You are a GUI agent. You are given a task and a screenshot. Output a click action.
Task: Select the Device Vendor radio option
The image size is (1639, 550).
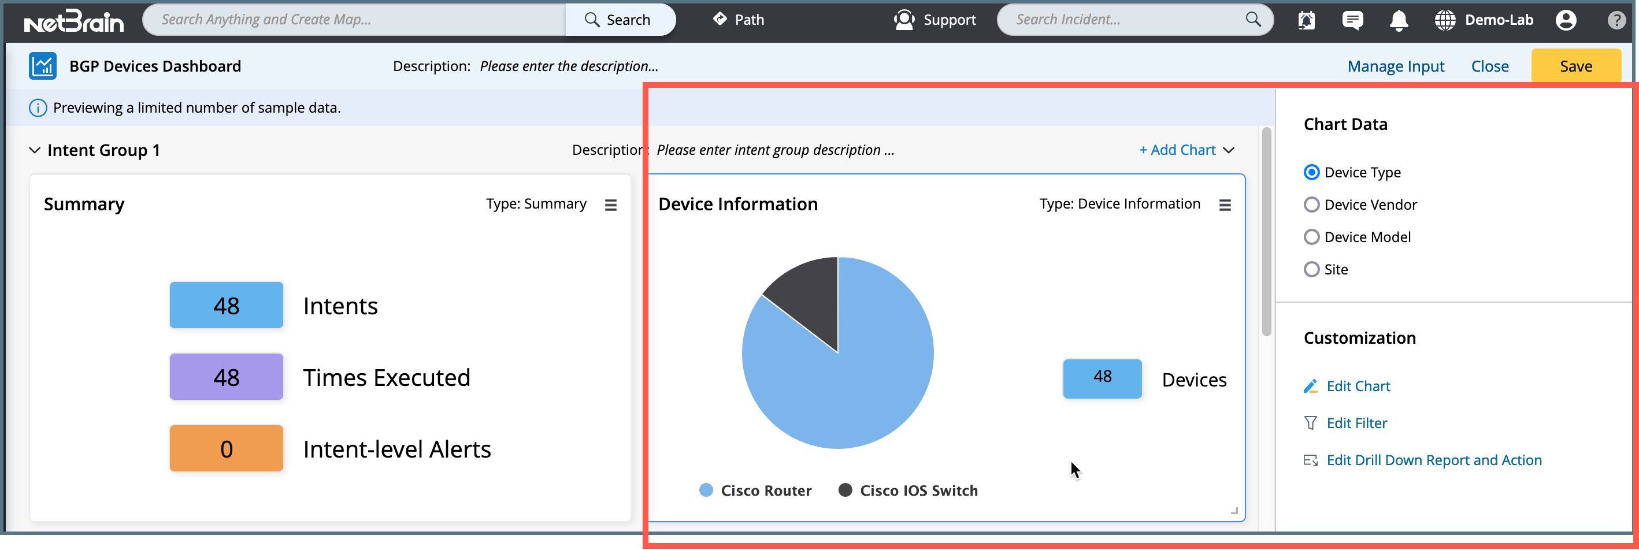[x=1311, y=205]
